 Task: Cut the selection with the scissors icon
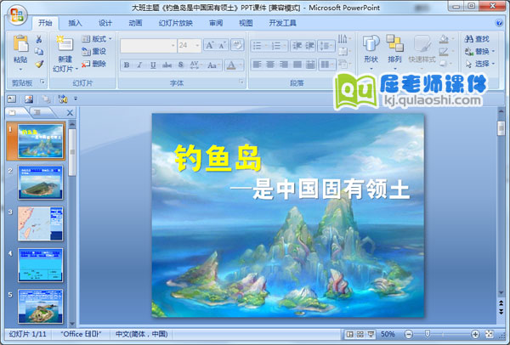tap(39, 39)
